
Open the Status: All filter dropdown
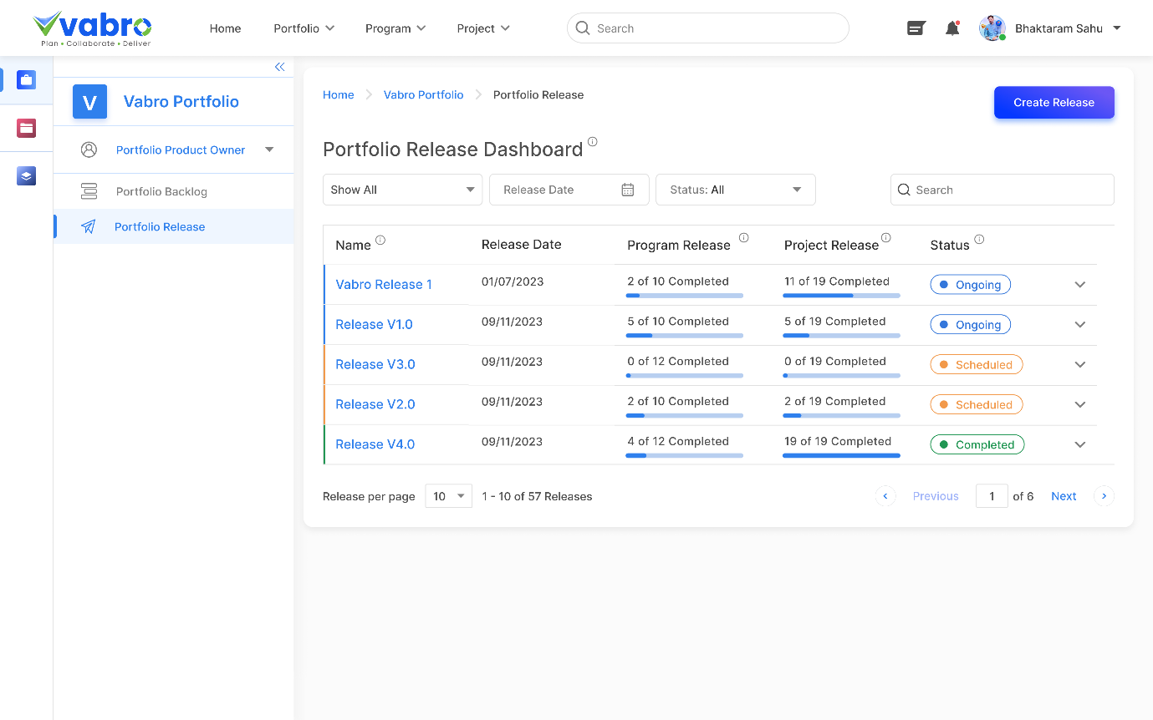(736, 190)
